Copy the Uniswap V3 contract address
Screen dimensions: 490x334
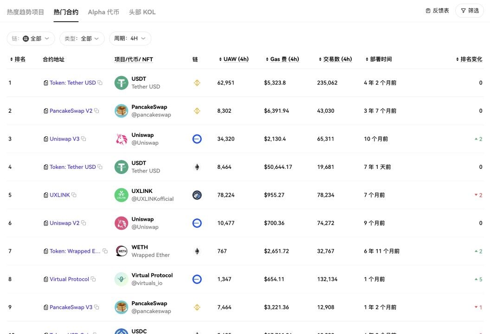click(x=84, y=139)
